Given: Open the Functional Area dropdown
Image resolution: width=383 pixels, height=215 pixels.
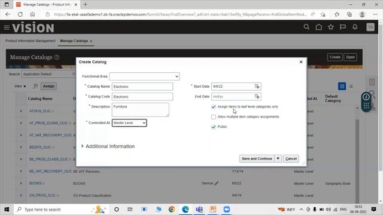Looking at the screenshot, I should point(144,76).
